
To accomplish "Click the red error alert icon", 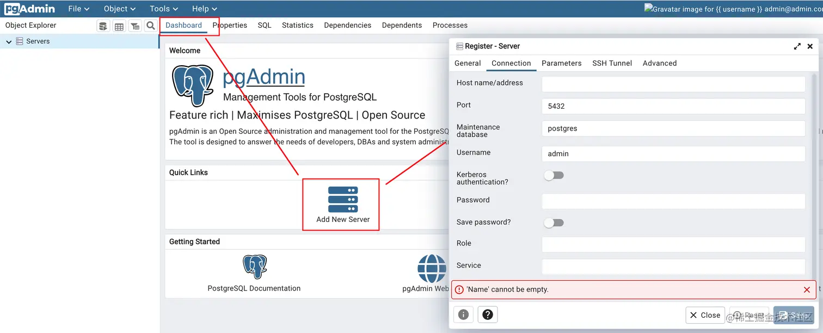I will coord(459,289).
